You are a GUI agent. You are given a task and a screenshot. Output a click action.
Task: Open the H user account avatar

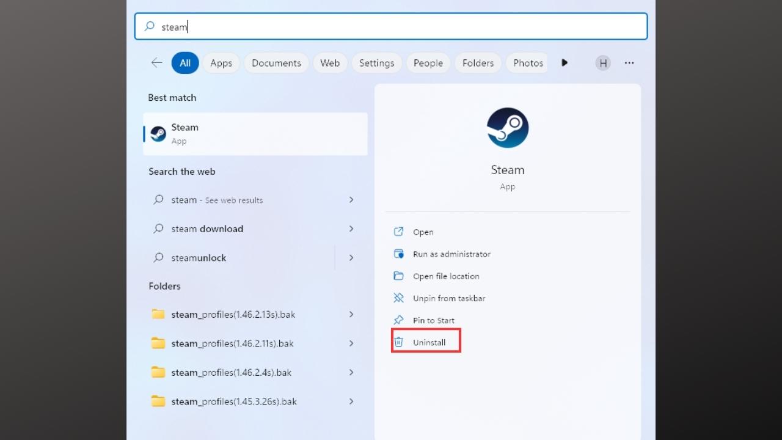(x=603, y=63)
